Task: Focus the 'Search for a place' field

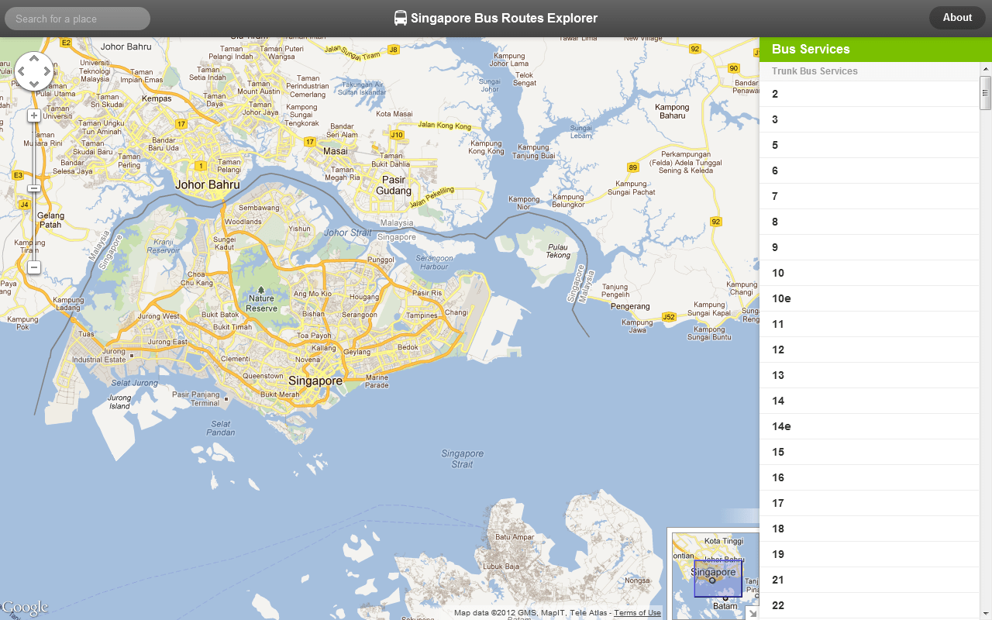Action: click(77, 19)
